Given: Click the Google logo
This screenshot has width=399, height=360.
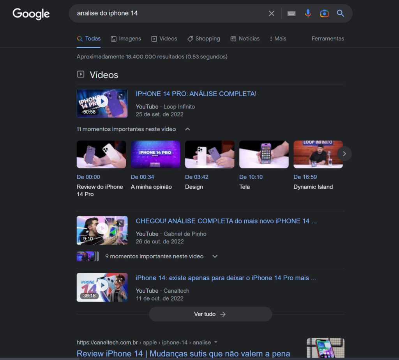Looking at the screenshot, I should 31,14.
